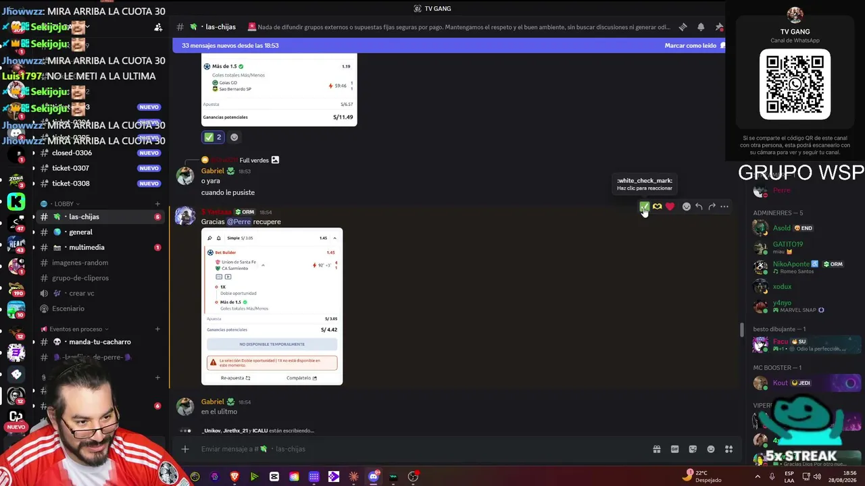The width and height of the screenshot is (865, 486).
Task: Open the multimedia channel
Action: [x=101, y=248]
